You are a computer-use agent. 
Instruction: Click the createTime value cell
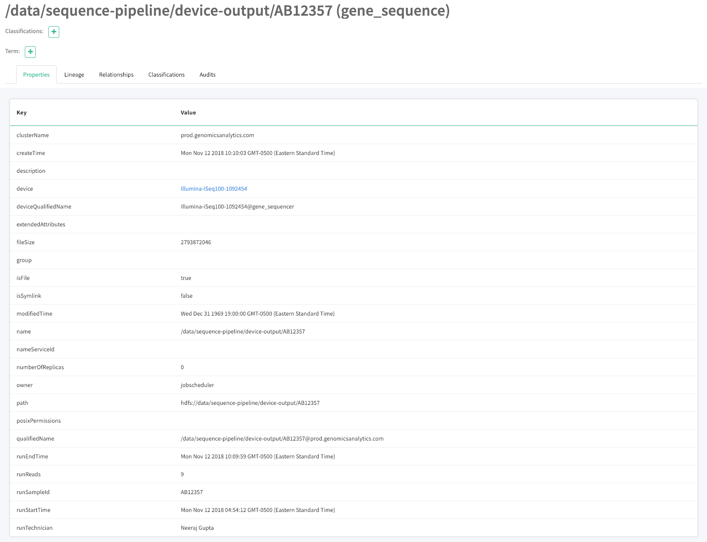pyautogui.click(x=258, y=153)
